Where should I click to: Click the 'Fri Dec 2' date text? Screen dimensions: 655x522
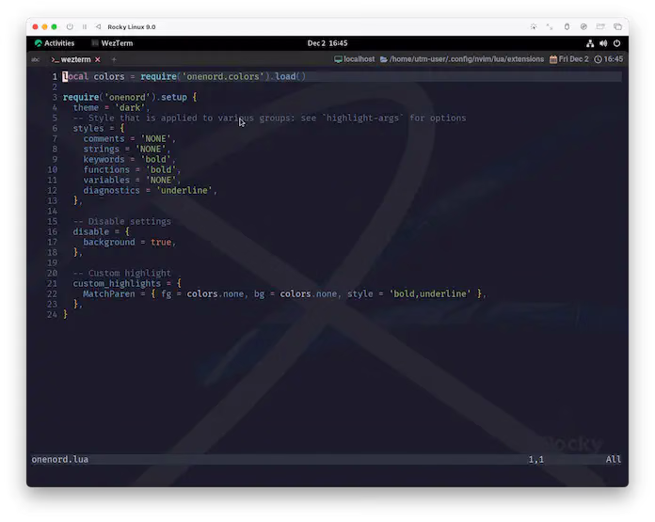pyautogui.click(x=573, y=59)
